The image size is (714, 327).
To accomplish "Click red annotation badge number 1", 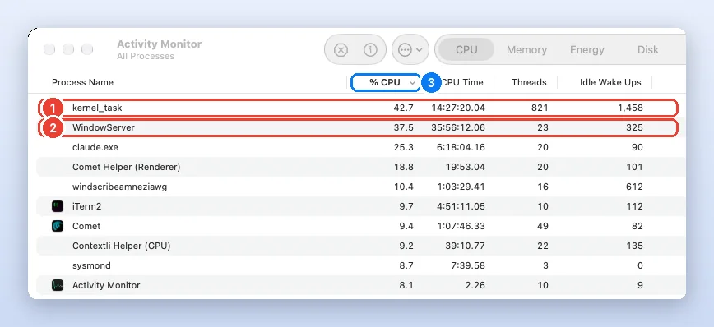I will coord(53,108).
